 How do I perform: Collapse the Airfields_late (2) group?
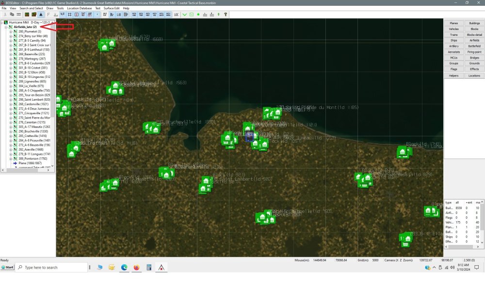pos(6,27)
